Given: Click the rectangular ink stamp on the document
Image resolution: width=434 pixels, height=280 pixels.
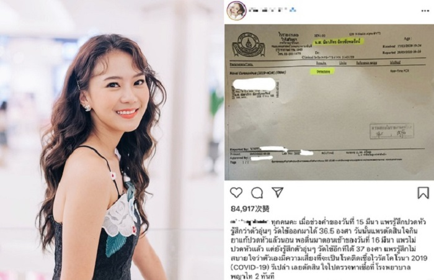Looking at the screenshot, I should 392,131.
